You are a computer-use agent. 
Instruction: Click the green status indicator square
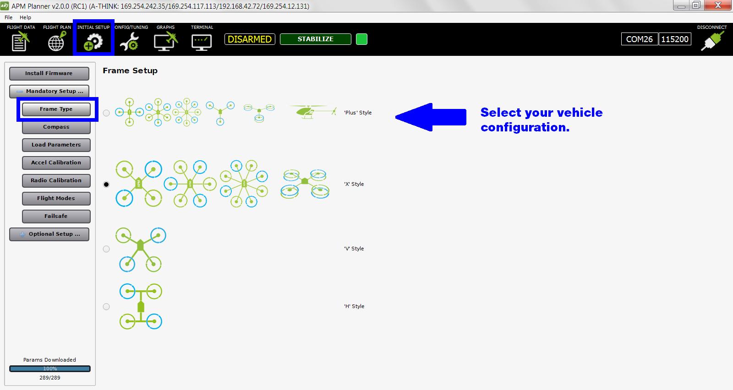pos(361,39)
